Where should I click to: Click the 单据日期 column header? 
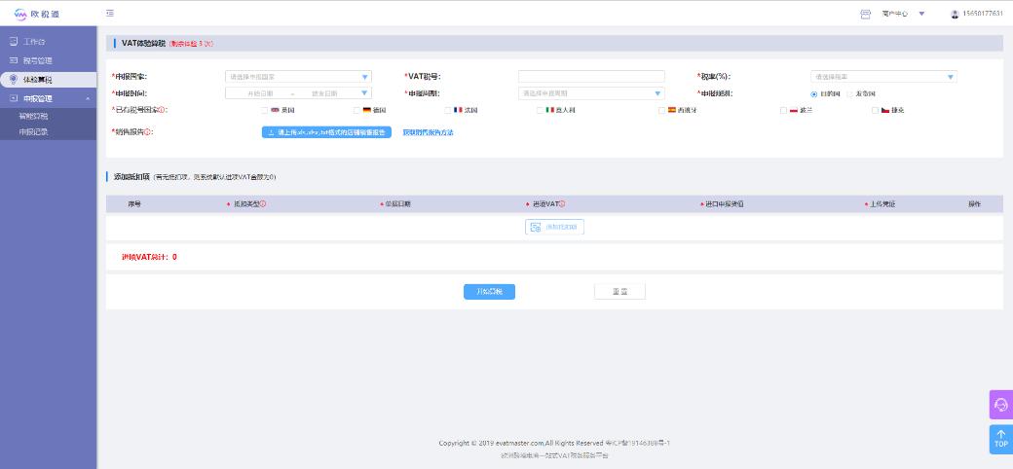tap(397, 204)
